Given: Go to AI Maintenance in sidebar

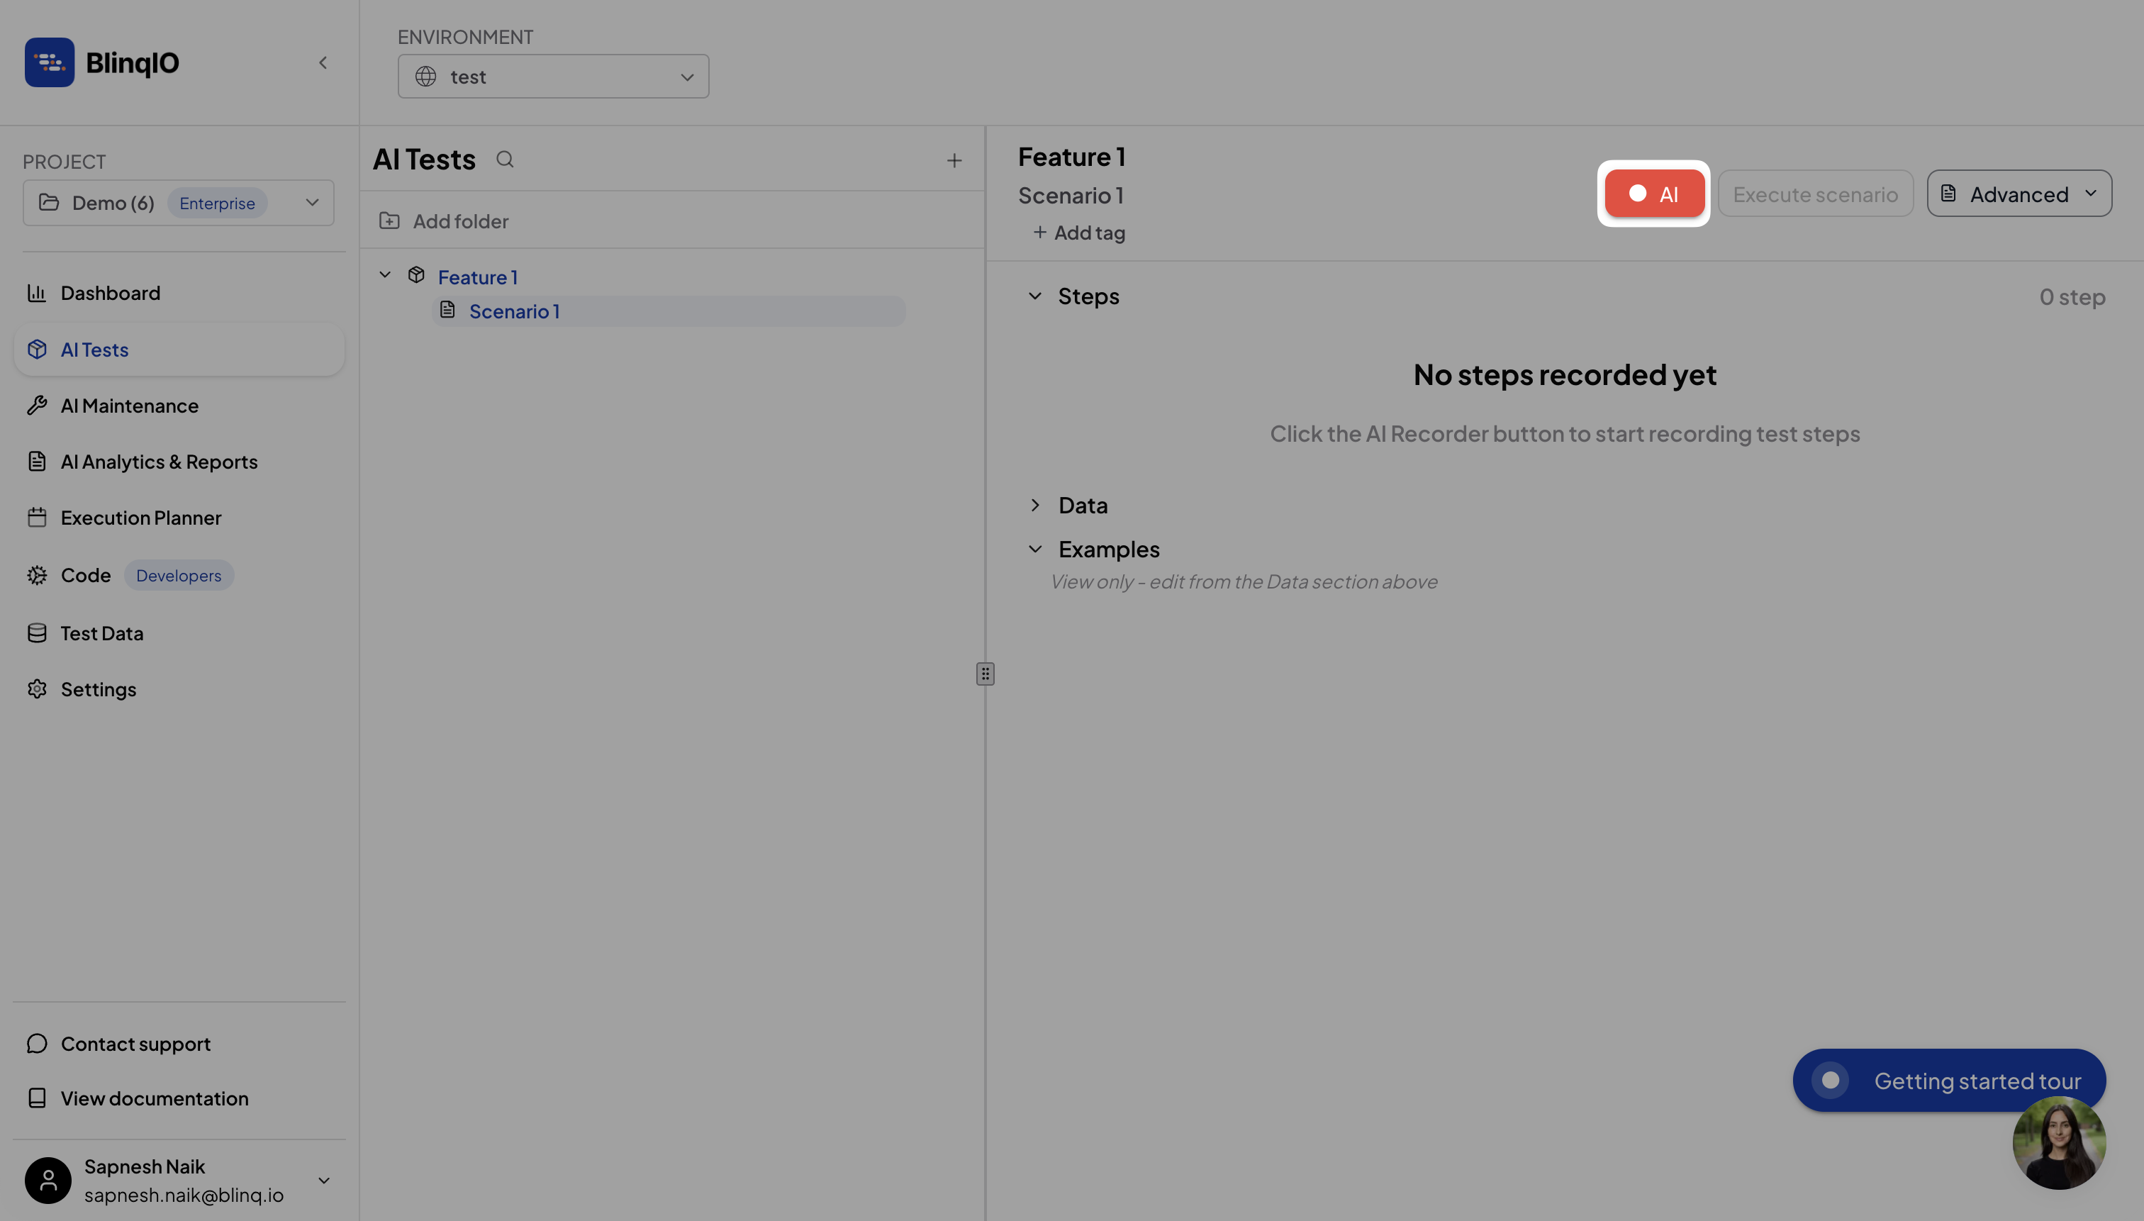Looking at the screenshot, I should click(x=129, y=406).
